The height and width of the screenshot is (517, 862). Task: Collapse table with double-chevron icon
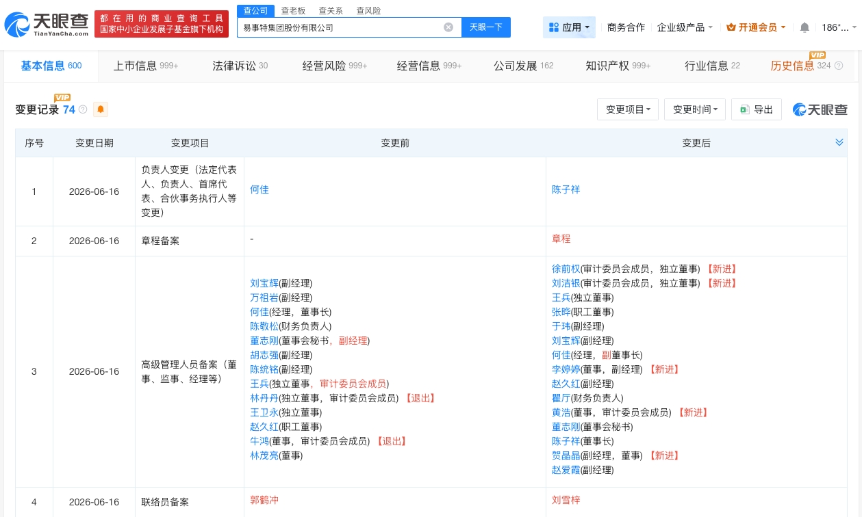(x=839, y=142)
